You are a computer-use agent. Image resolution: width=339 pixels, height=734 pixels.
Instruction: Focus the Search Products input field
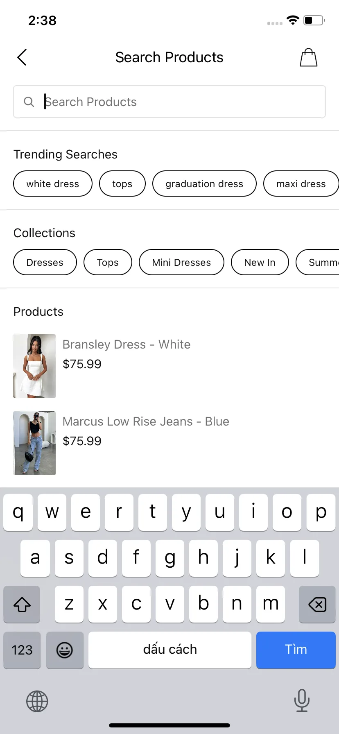pyautogui.click(x=169, y=102)
